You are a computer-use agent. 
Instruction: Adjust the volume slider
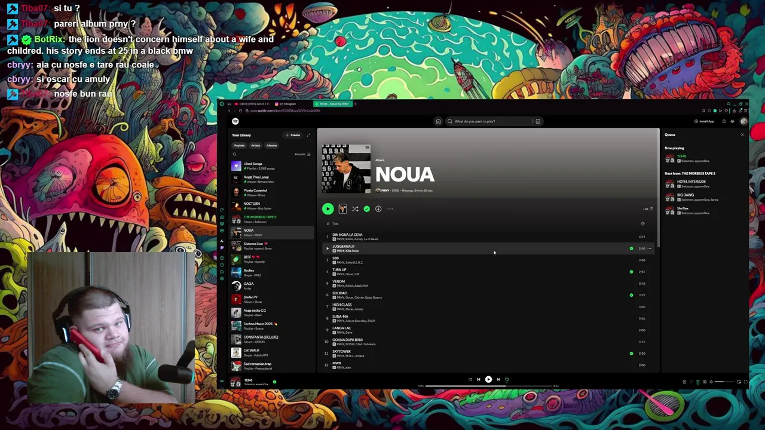pyautogui.click(x=724, y=382)
